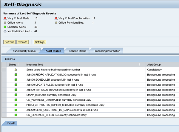Click green status icon for GN_WORKLIST_GENERATE row
179x132 pixels.
[x=16, y=100]
